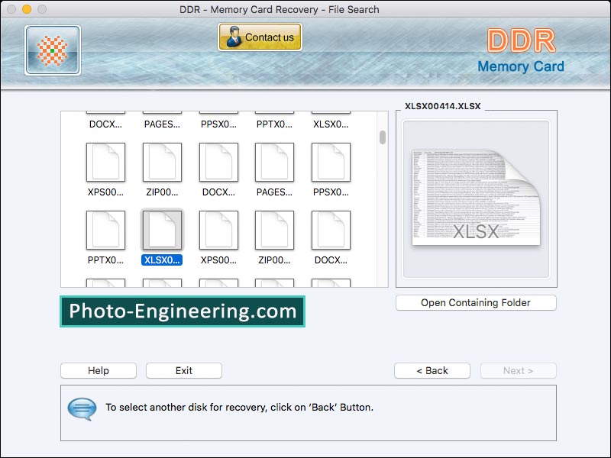Select the PPTX file icon left of selected XLSX

[x=105, y=231]
